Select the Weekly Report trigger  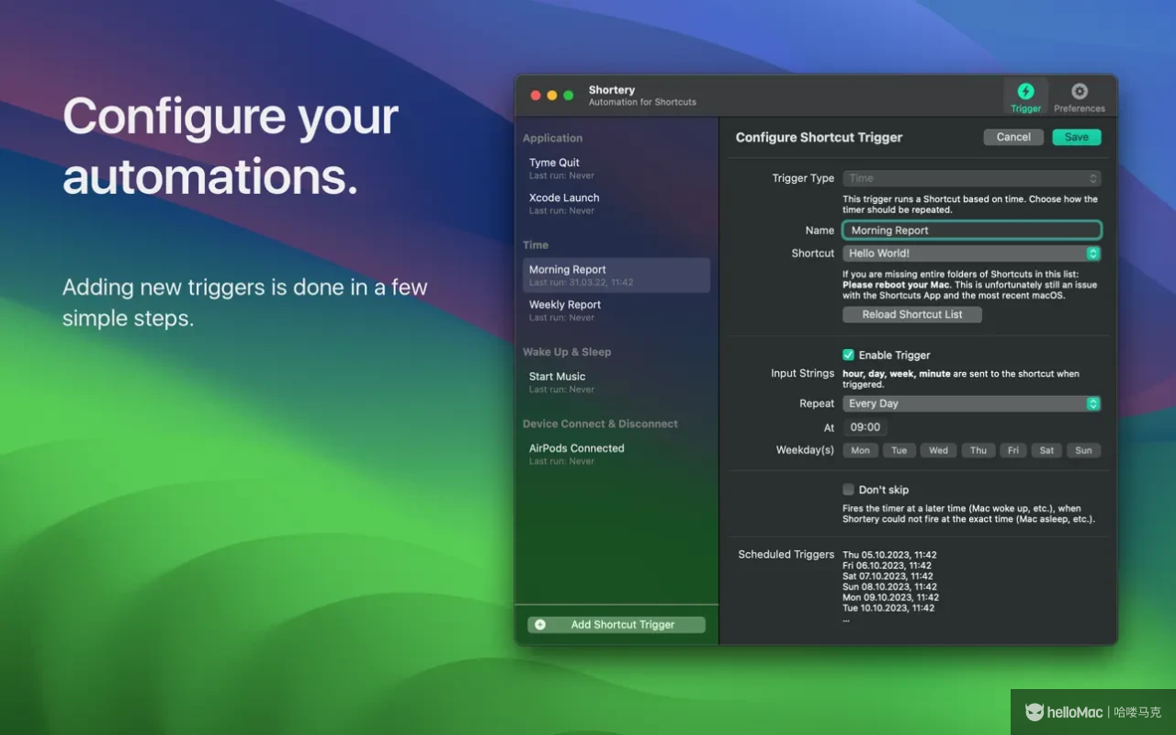click(x=616, y=311)
